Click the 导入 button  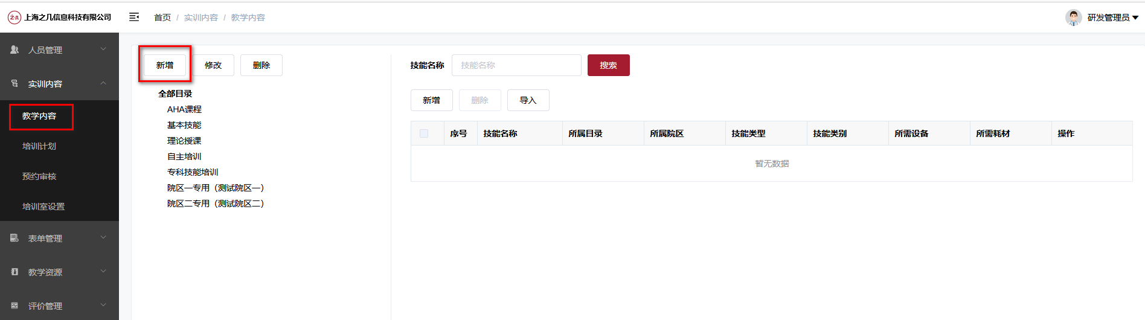click(528, 100)
